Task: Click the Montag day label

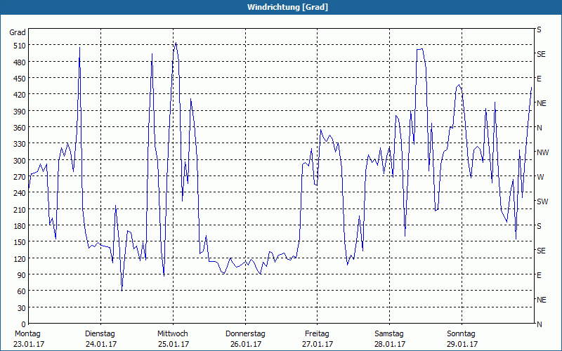Action: pyautogui.click(x=27, y=334)
